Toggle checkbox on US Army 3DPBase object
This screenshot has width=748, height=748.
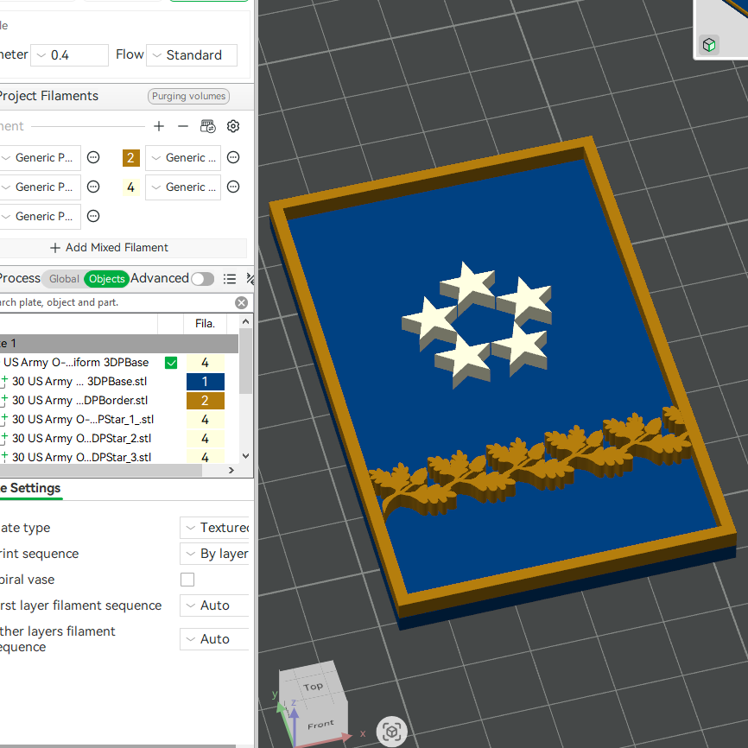171,363
